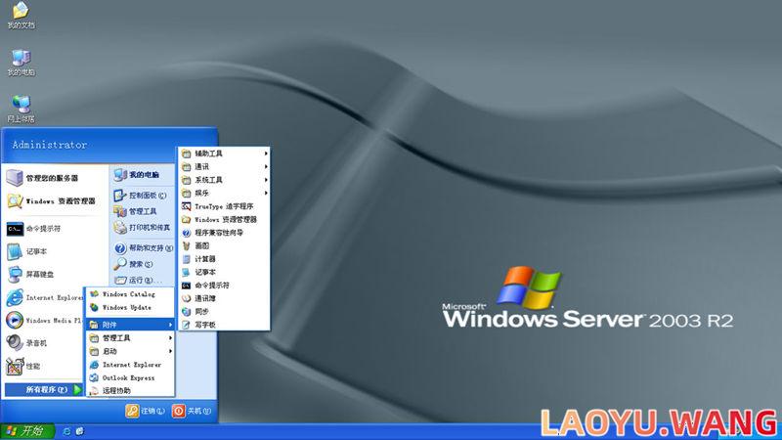
Task: Open 帮助和支持 help and support
Action: pos(143,248)
